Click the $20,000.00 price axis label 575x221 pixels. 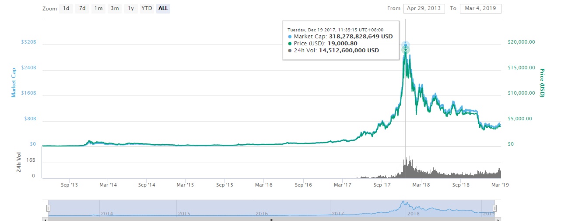point(522,42)
